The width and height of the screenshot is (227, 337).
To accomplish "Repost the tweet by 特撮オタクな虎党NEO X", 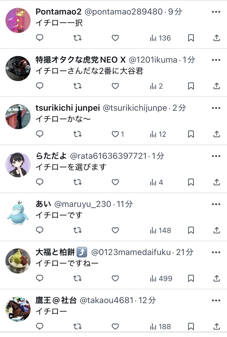I will 77,86.
